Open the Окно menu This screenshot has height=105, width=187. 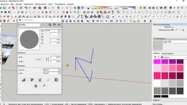51,4
